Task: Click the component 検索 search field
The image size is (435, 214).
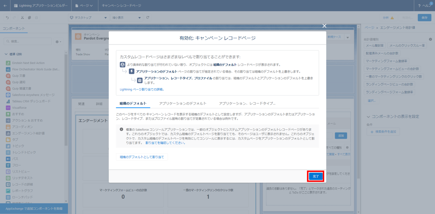Action: pos(27,42)
